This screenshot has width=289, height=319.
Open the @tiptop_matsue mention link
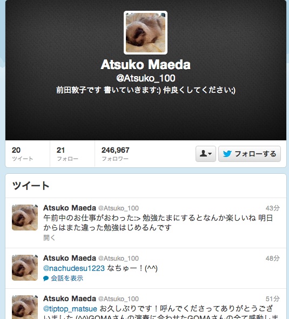[x=70, y=309]
